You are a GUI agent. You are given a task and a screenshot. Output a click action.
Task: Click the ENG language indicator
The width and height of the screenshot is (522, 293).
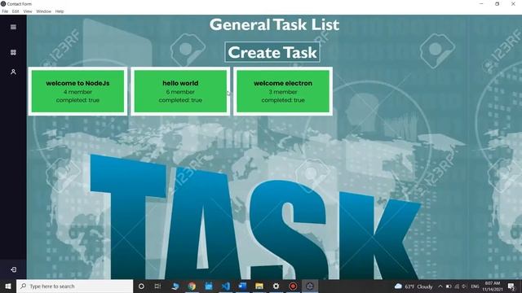coord(475,286)
